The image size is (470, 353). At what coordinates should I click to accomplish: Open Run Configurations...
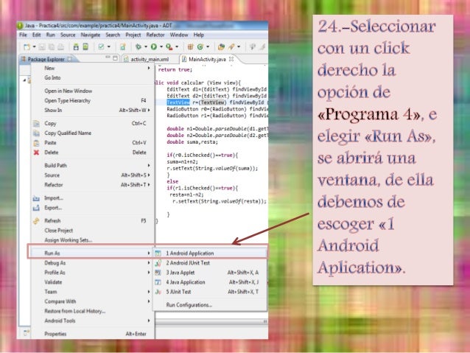(210, 305)
